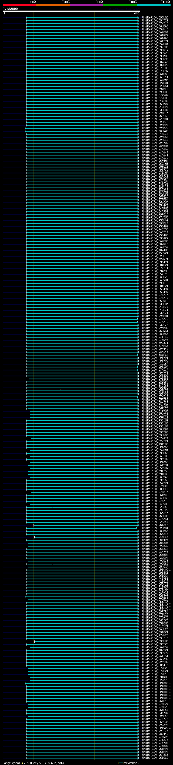Select the UniRef100_Q8LB94 label
Viewport: 173px width, 765px height.
[x=155, y=429]
